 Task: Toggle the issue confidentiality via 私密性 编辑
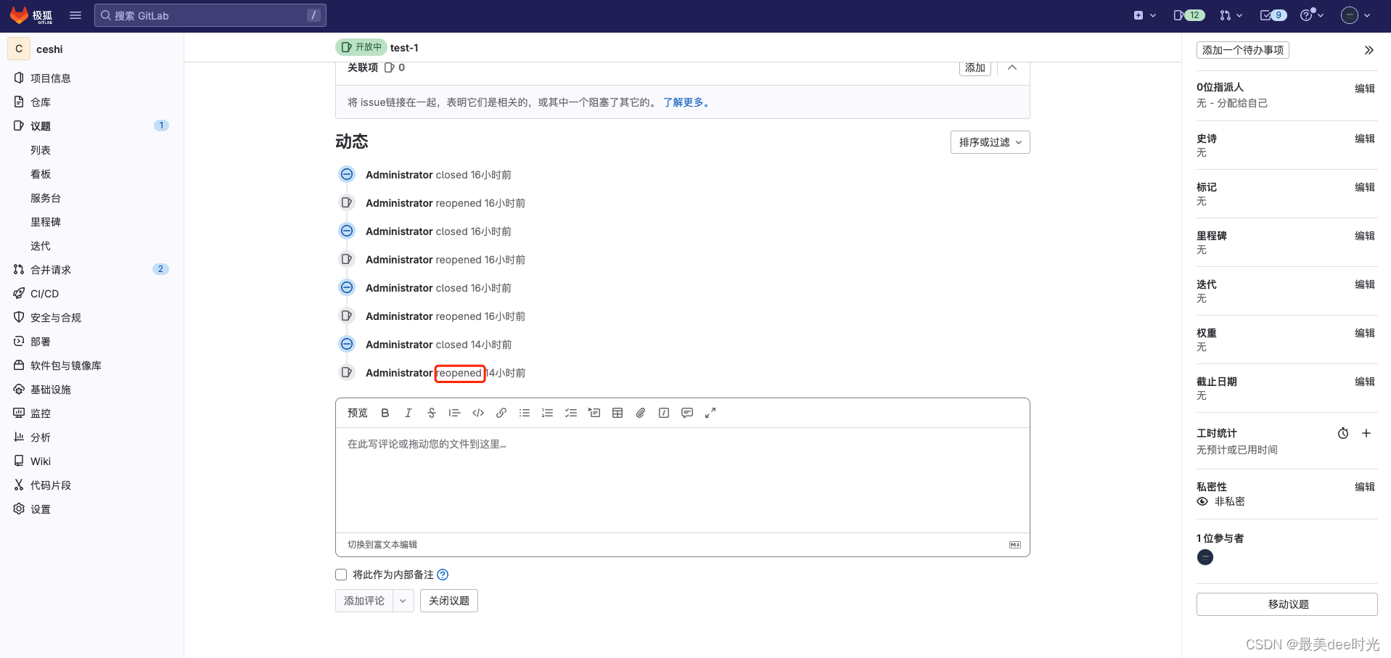click(x=1365, y=487)
